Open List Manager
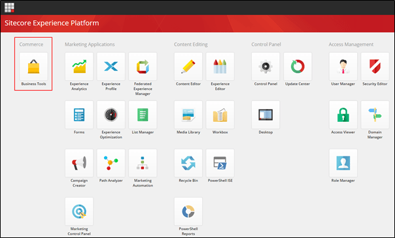The image size is (395, 238). point(143,115)
